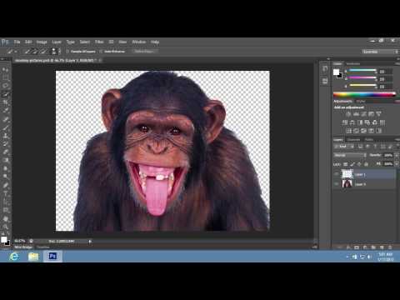Viewport: 400px width, 300px height.
Task: Select the Rectangular Marquee tool
Action: 6,77
